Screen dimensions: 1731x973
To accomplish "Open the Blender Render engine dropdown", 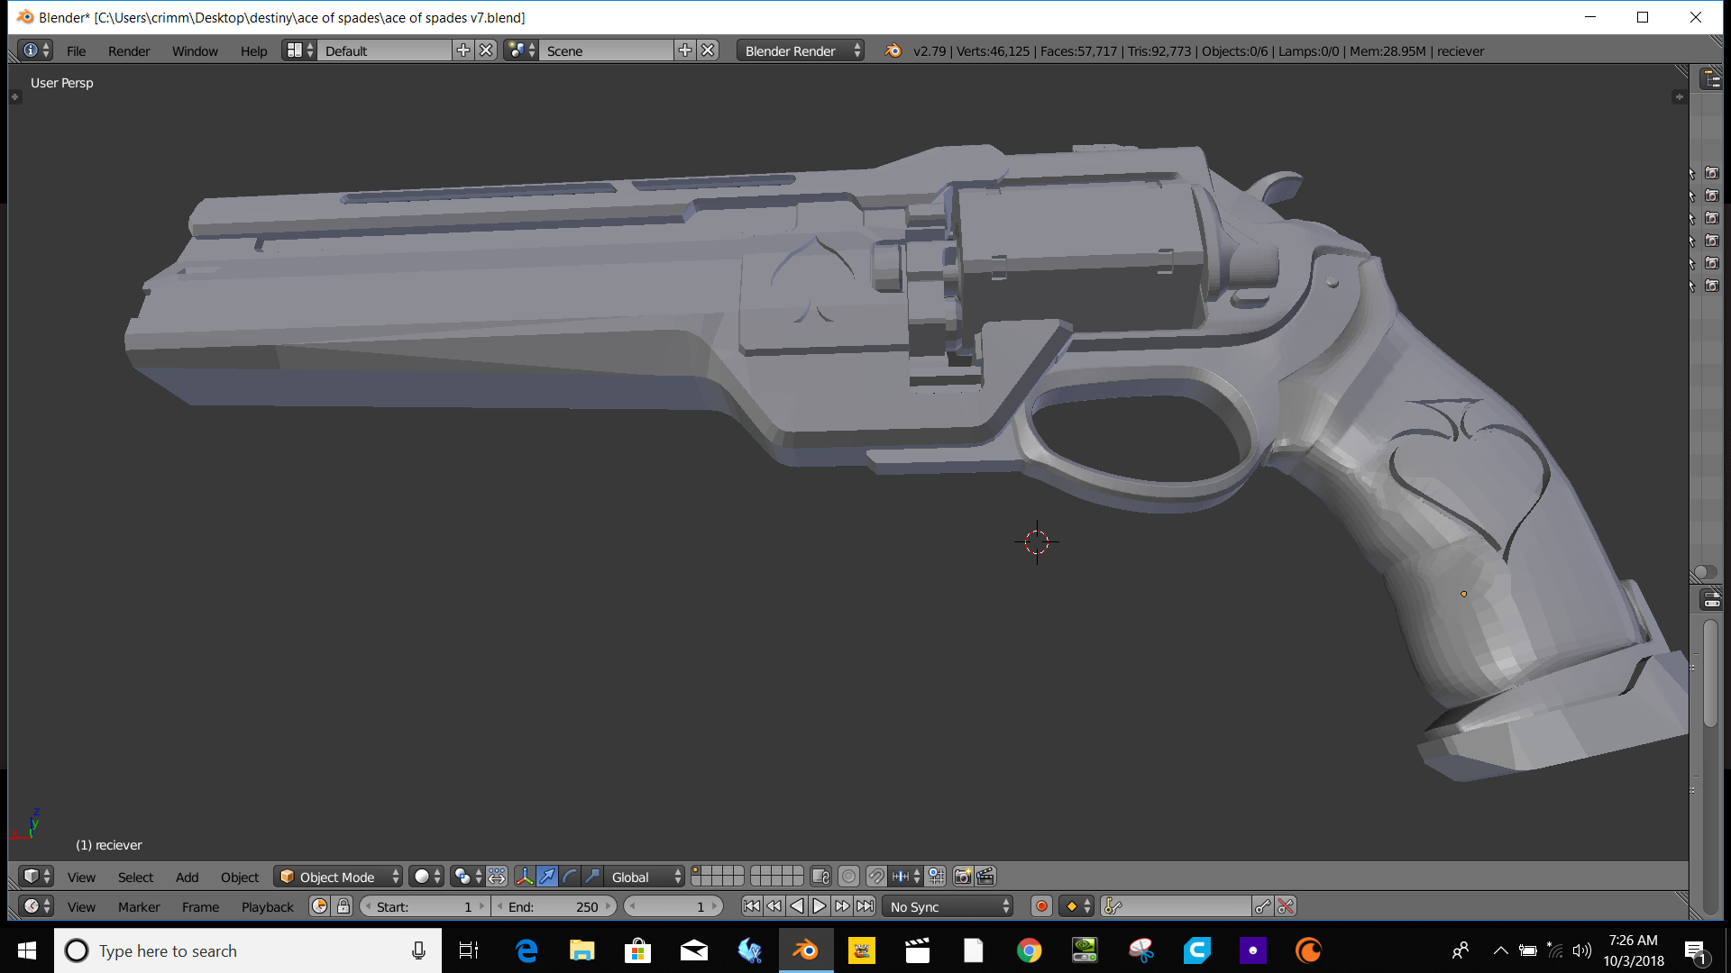I will click(801, 50).
